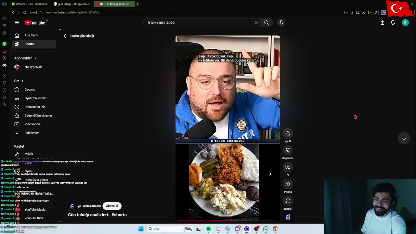The height and width of the screenshot is (234, 416).
Task: Click the short's red progress bar
Action: 227,221
